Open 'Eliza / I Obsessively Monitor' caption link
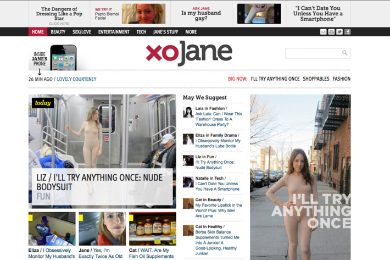The image size is (390, 260). [x=52, y=253]
